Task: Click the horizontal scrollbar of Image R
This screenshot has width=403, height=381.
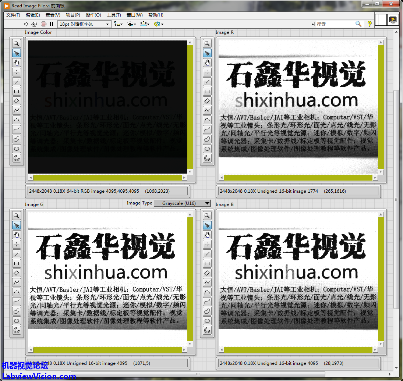Action: click(298, 178)
